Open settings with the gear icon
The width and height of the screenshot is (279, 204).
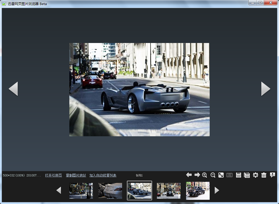[255, 175]
